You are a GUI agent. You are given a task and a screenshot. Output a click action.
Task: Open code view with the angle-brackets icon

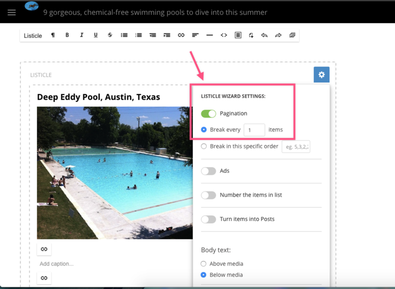tap(224, 35)
